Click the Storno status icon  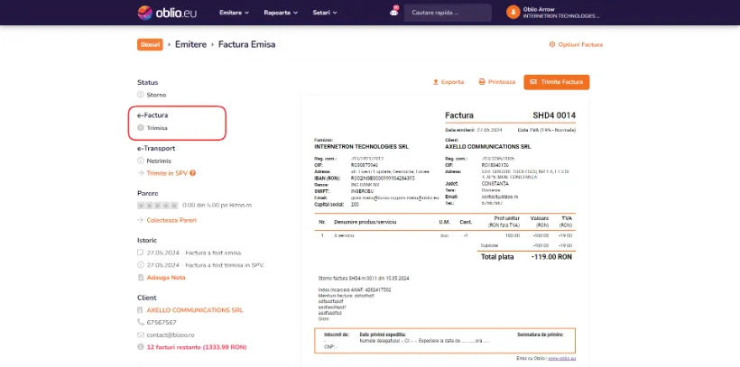click(140, 95)
